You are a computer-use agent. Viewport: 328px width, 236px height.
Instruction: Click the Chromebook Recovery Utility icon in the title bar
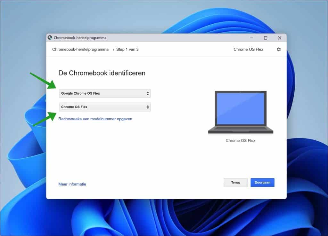pyautogui.click(x=50, y=37)
